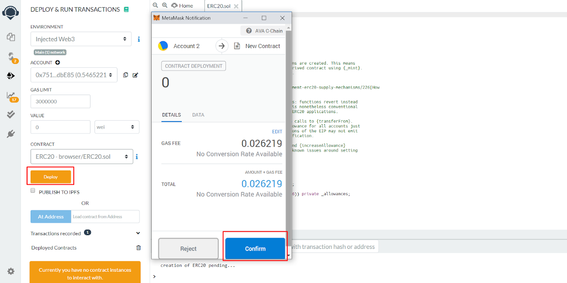The image size is (567, 283).
Task: Enable the Publish to IPFS checkbox
Action: tap(33, 191)
